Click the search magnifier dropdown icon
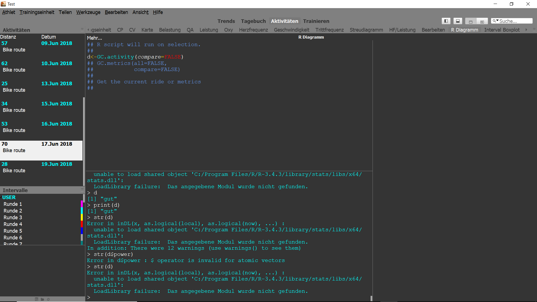Screen dimensions: 537x302 coord(495,21)
